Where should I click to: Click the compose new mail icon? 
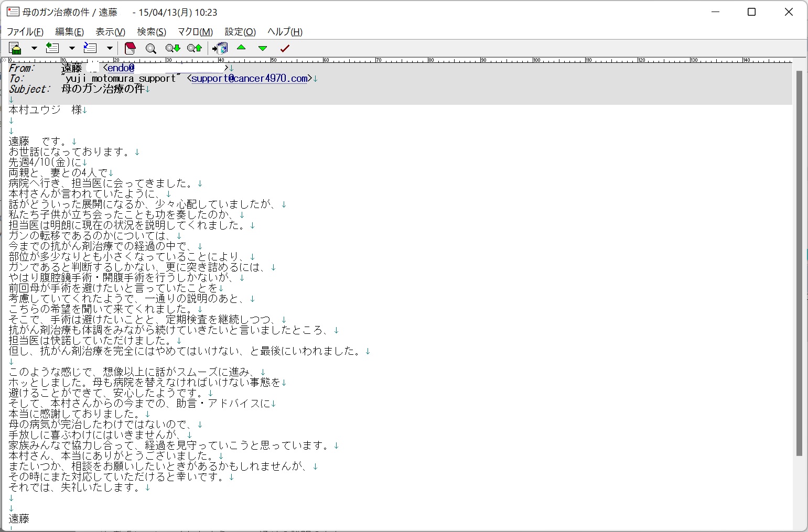[x=15, y=48]
